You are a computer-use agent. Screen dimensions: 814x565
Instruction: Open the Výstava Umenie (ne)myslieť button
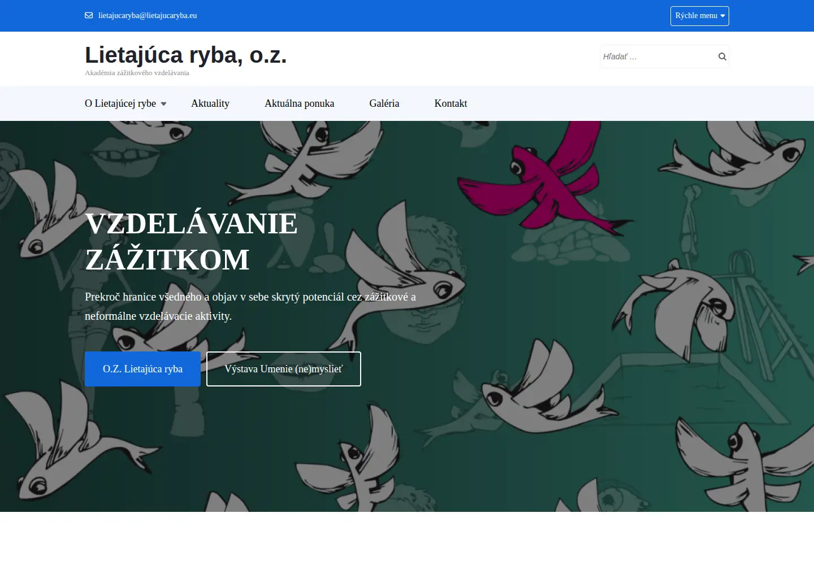284,369
